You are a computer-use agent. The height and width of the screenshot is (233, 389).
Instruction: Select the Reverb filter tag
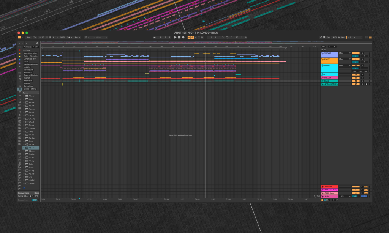[x=27, y=83]
